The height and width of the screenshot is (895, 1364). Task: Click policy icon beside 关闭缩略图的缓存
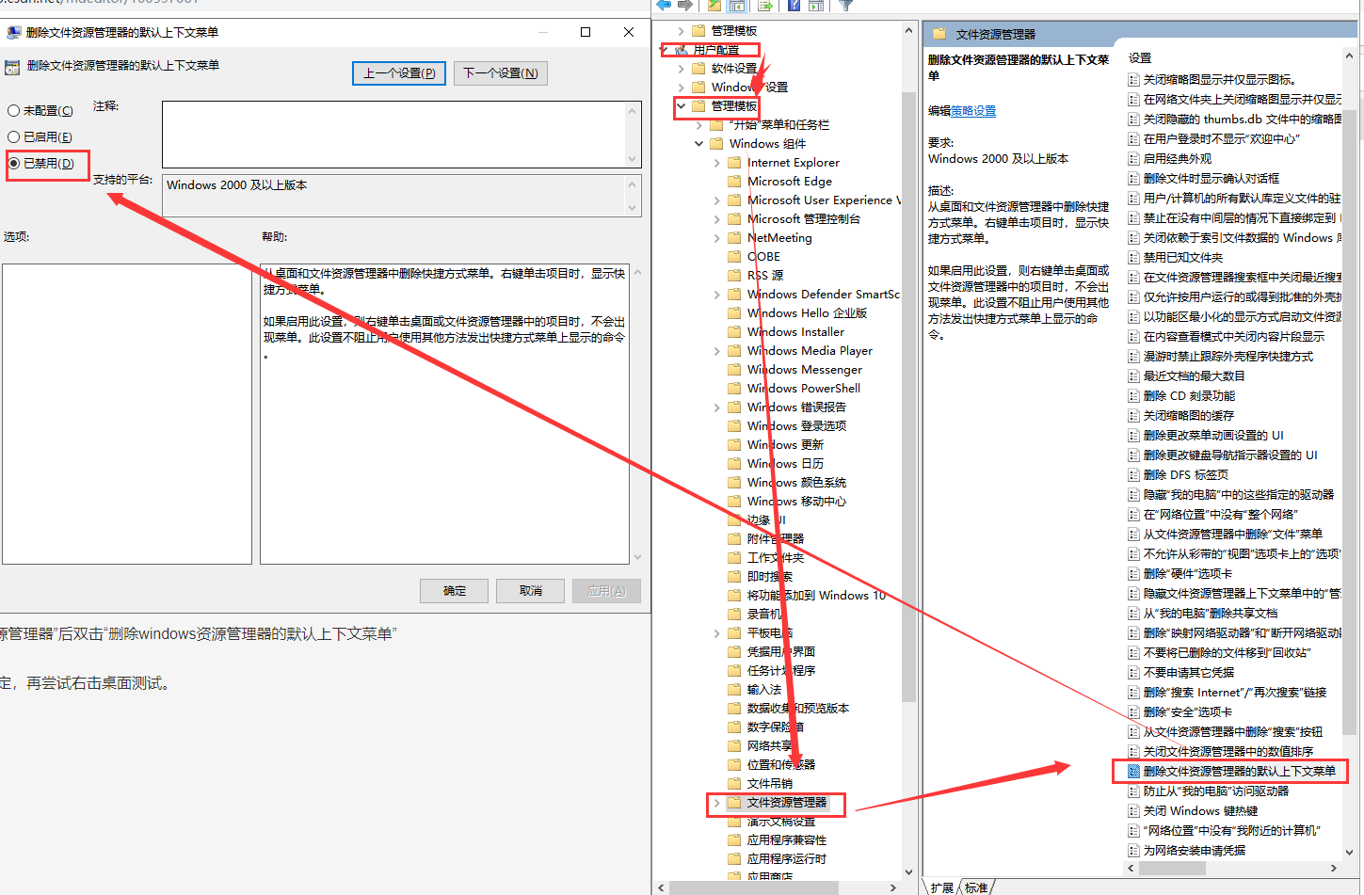pos(1134,416)
